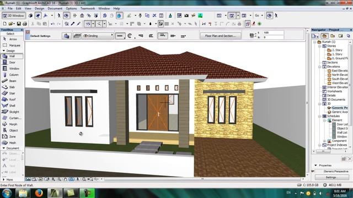Toggle Project Map view in Navigator

point(324,36)
